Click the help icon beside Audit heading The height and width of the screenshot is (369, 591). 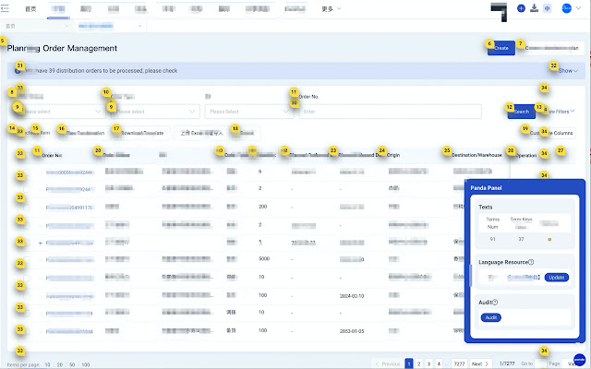495,302
